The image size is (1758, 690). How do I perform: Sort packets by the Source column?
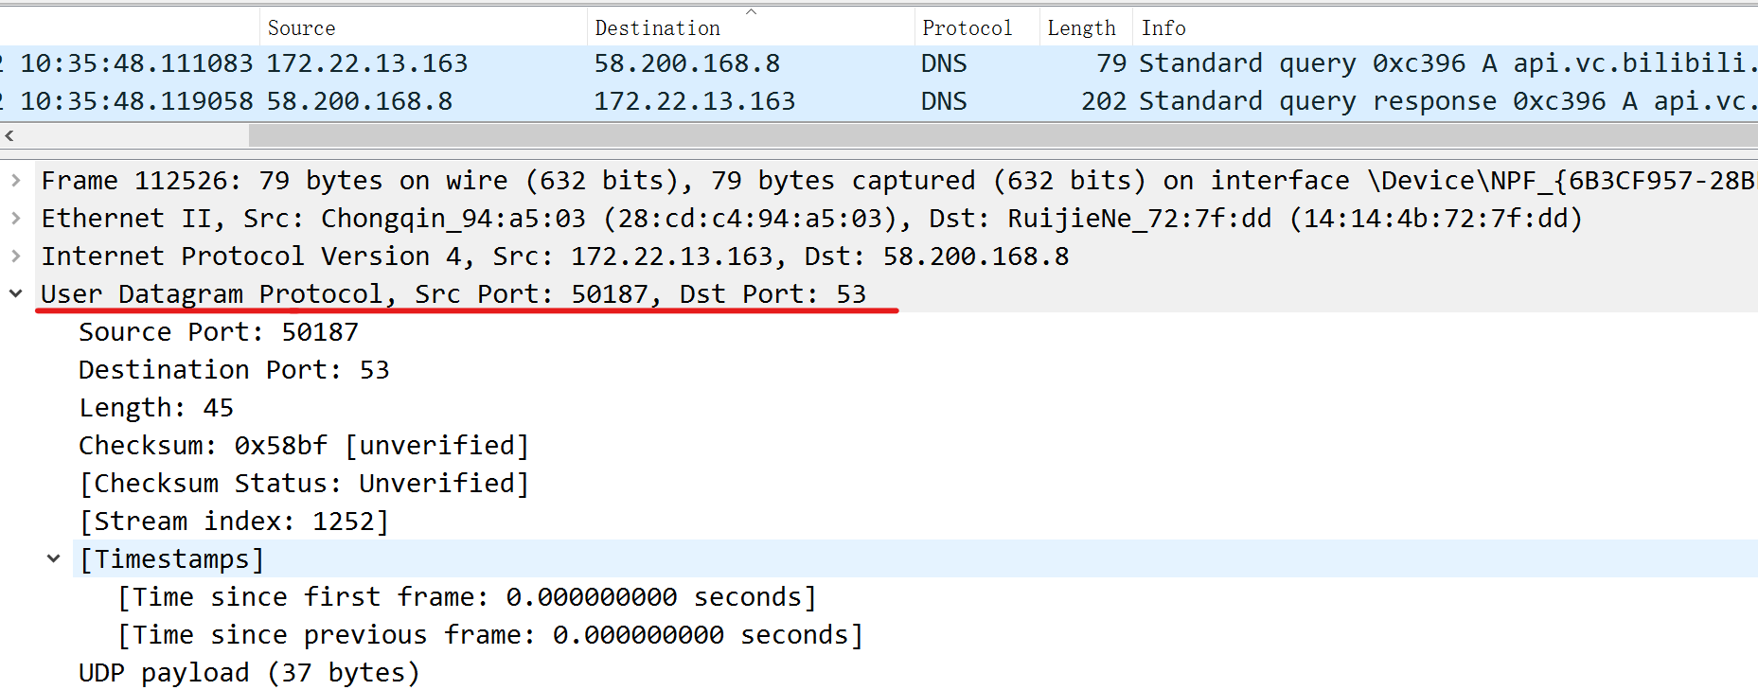click(301, 27)
